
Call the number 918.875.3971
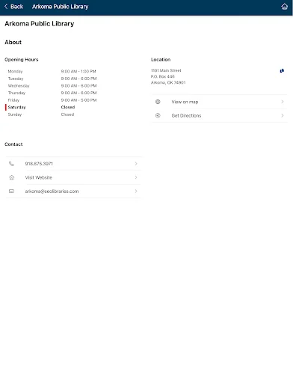pyautogui.click(x=73, y=164)
